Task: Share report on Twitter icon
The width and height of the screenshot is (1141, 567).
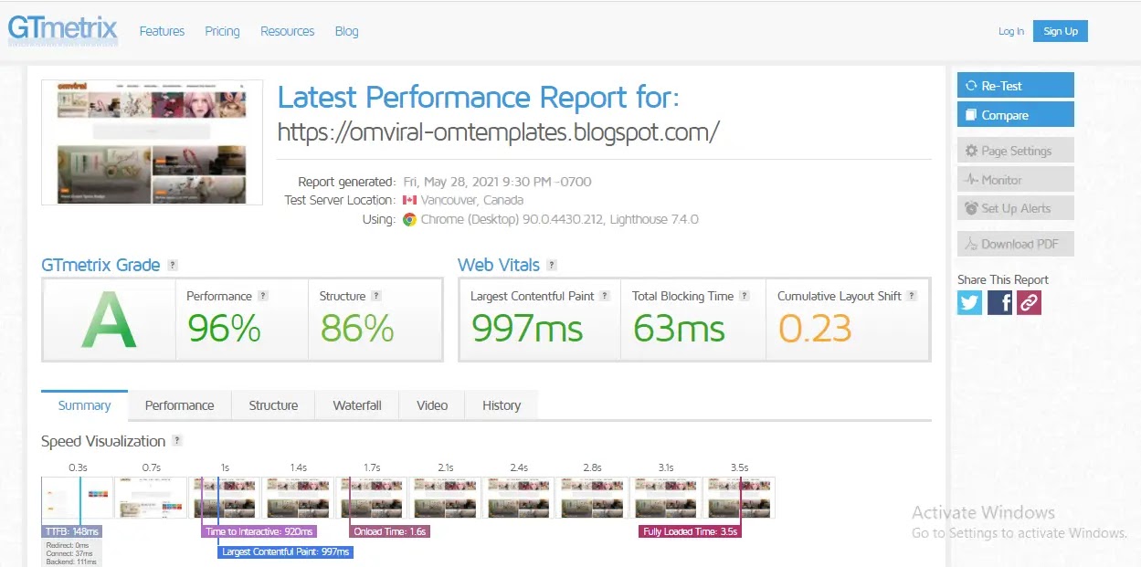Action: point(969,302)
